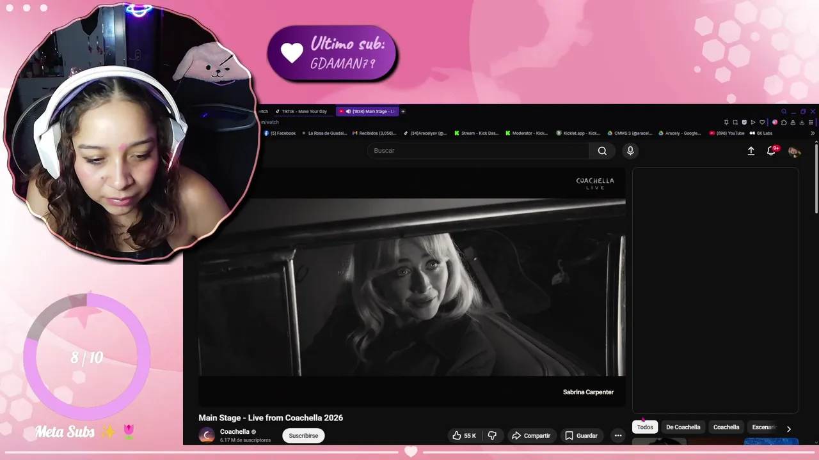Open the YouTube upload/create icon
Image resolution: width=819 pixels, height=460 pixels.
[x=751, y=151]
